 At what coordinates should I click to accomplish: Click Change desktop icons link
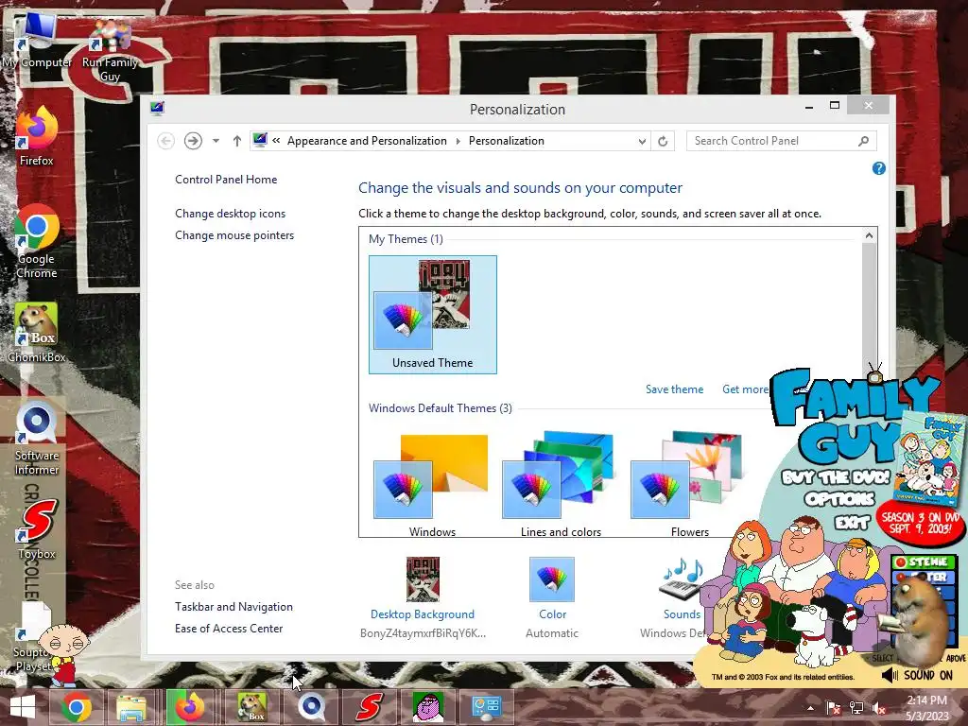[x=231, y=214]
